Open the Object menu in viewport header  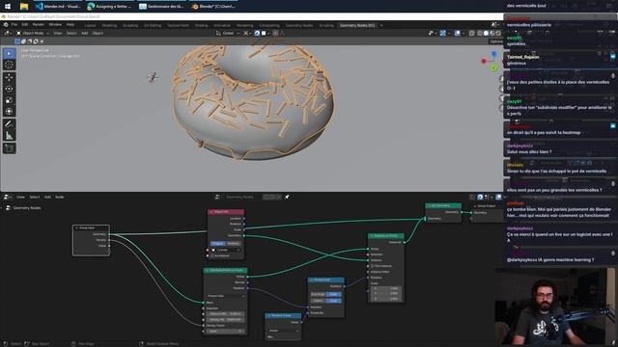98,34
